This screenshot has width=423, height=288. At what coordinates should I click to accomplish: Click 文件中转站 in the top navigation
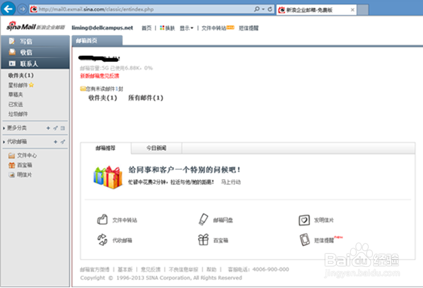[214, 28]
